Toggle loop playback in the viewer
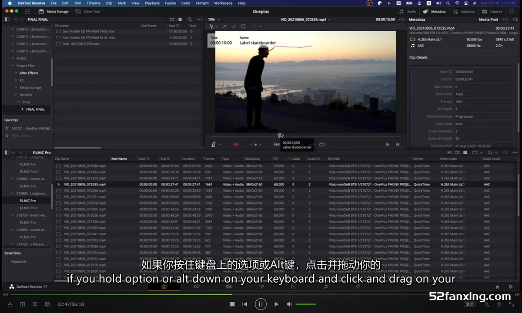522x313 pixels. coord(322,145)
